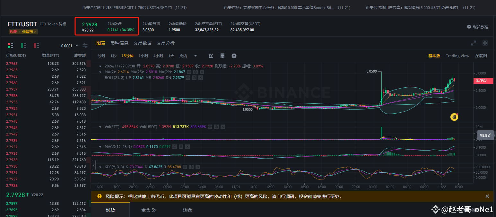Open the multi-chart grid layout icon
The image size is (496, 217).
485,43
